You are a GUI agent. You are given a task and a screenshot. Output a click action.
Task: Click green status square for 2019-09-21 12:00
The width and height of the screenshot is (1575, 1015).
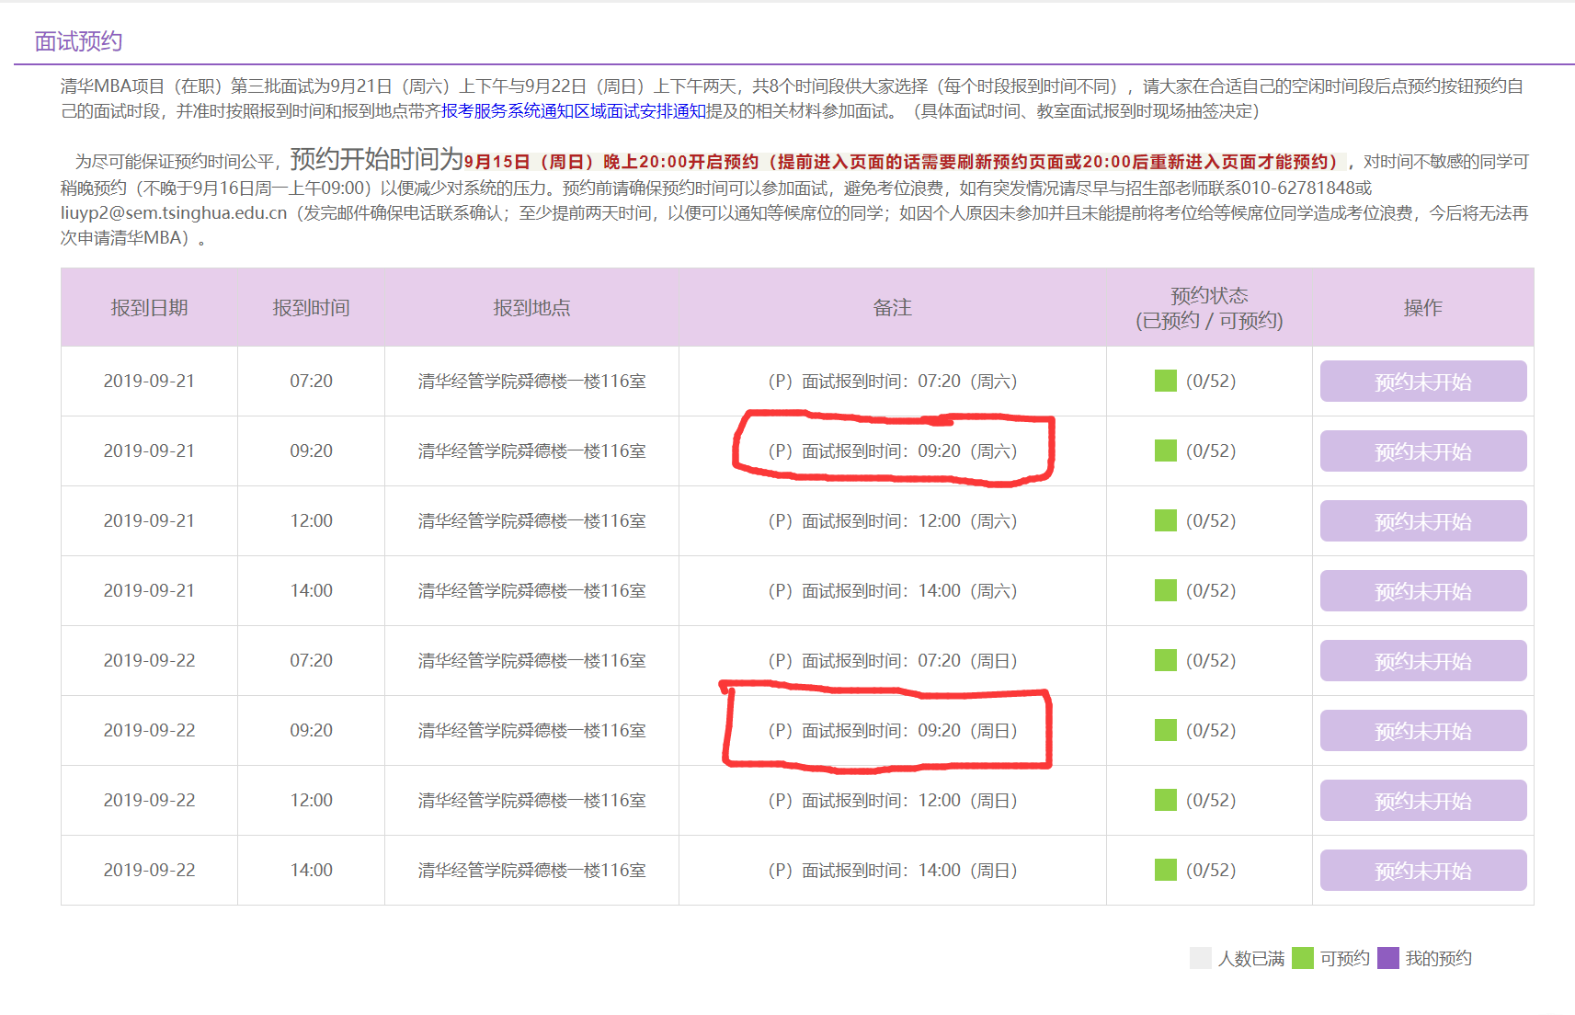click(1166, 520)
